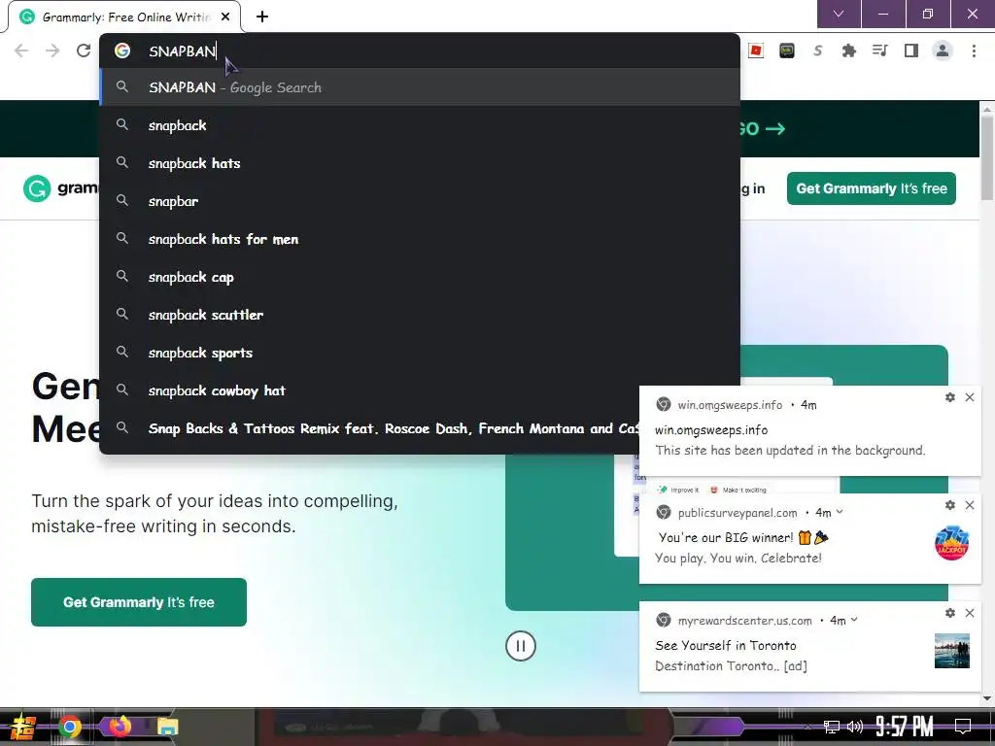This screenshot has height=746, width=995.
Task: Click the scrollbar down arrow
Action: (x=987, y=698)
